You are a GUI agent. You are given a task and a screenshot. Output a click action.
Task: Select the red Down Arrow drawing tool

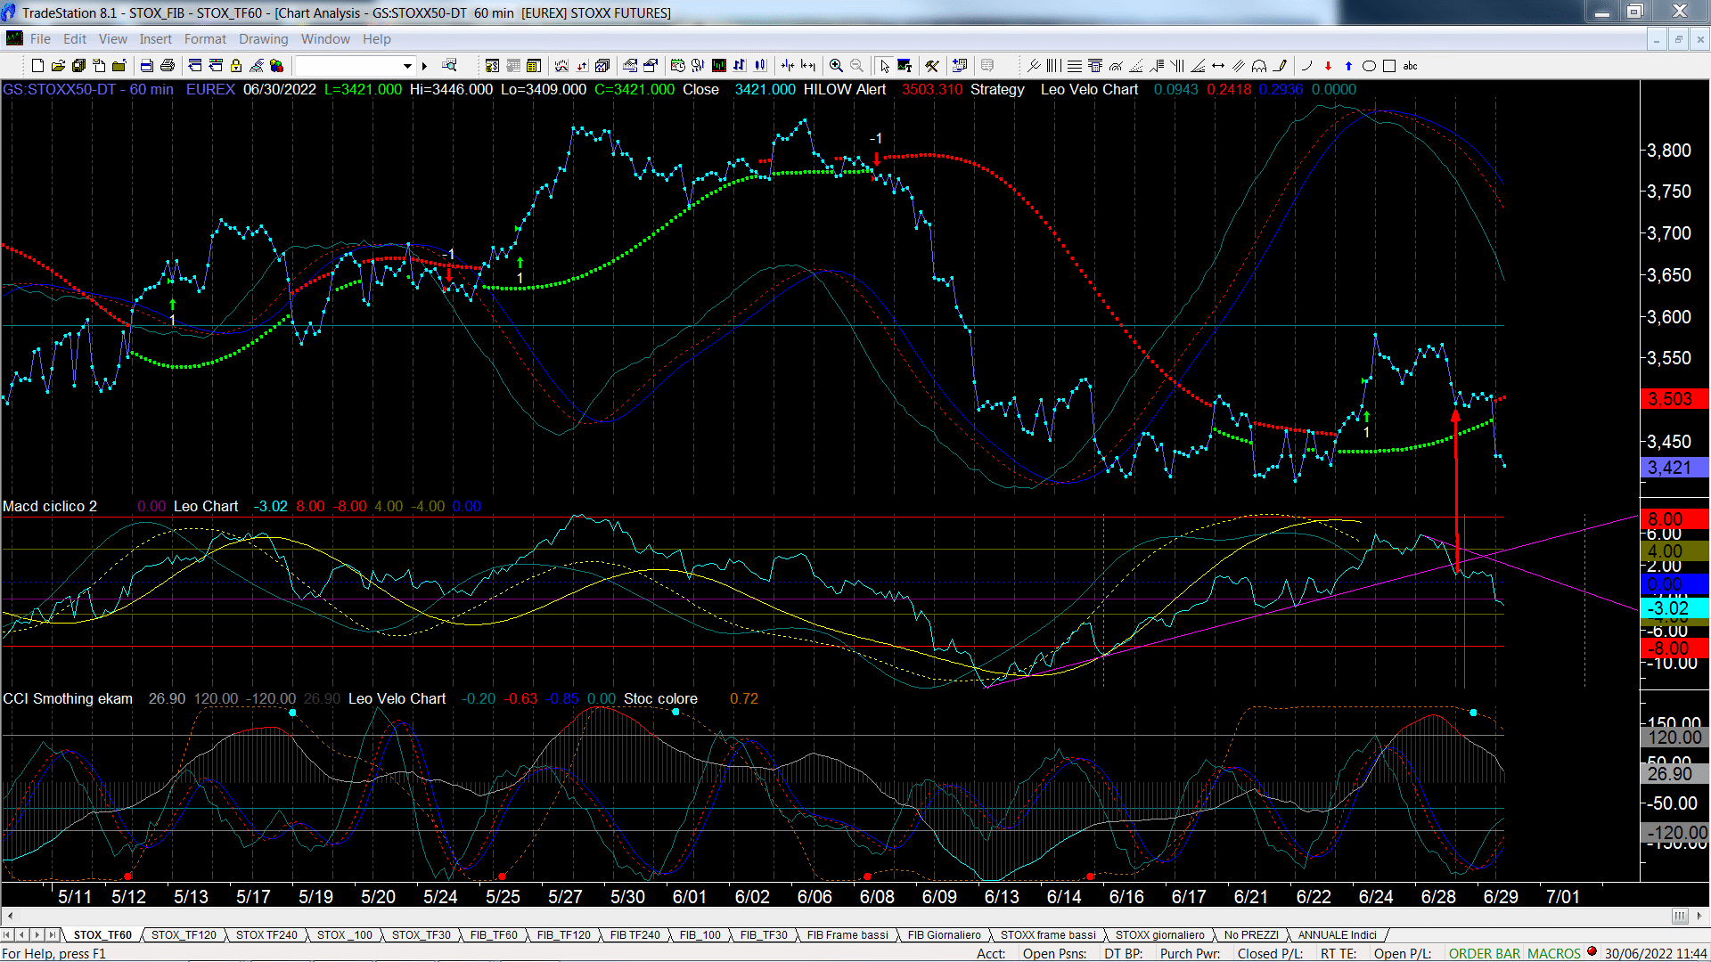click(1328, 66)
